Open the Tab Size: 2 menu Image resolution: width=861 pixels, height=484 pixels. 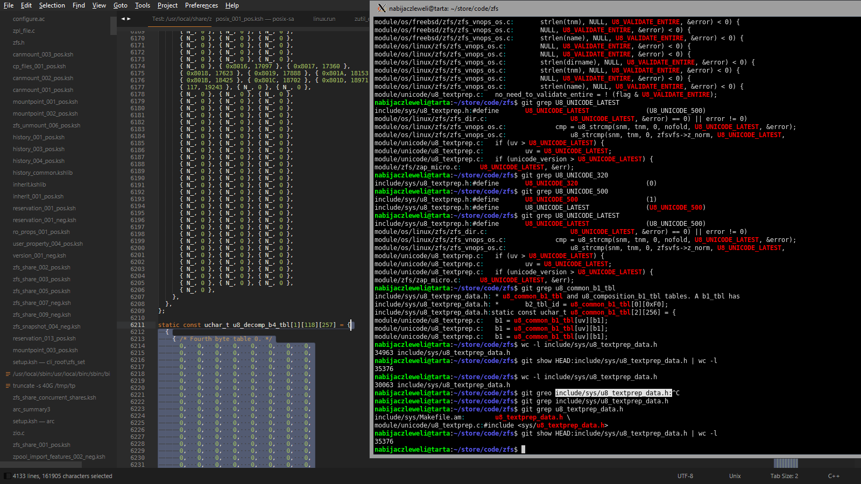coord(784,476)
